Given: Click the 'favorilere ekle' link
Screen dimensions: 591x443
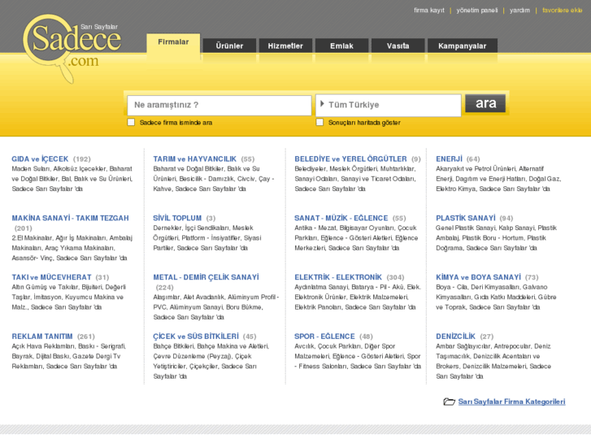Looking at the screenshot, I should 562,11.
